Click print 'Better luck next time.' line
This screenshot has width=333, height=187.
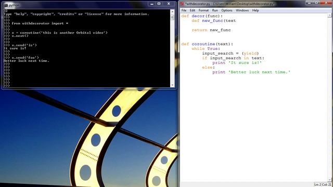point(251,72)
